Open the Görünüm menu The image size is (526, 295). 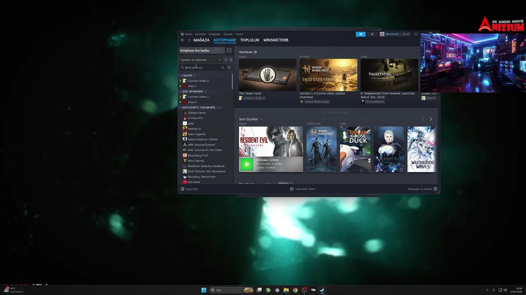(200, 34)
